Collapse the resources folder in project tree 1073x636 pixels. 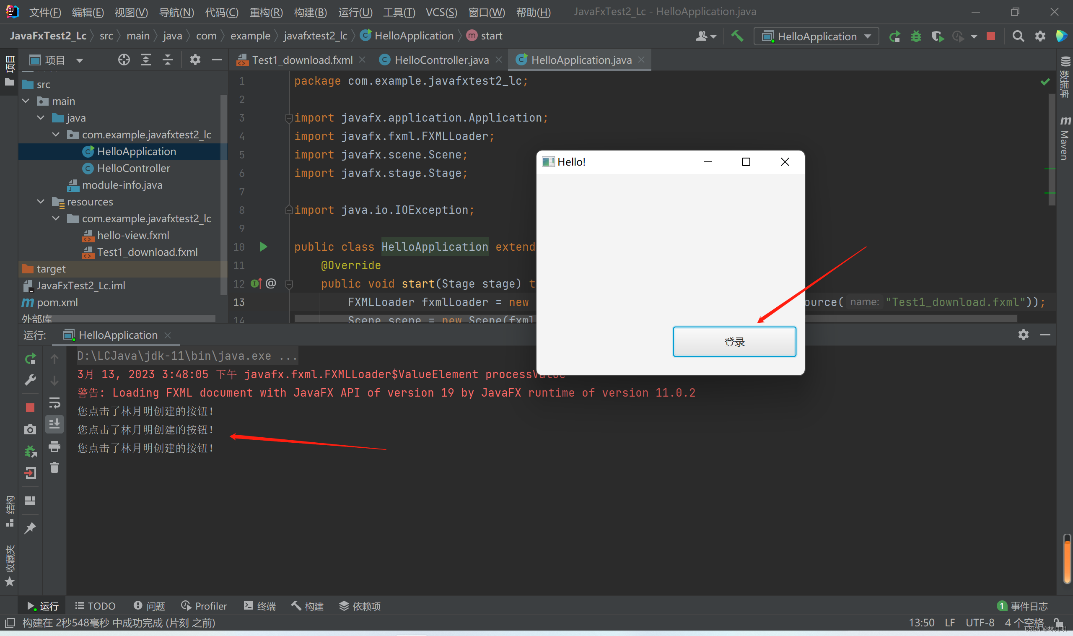pyautogui.click(x=41, y=201)
